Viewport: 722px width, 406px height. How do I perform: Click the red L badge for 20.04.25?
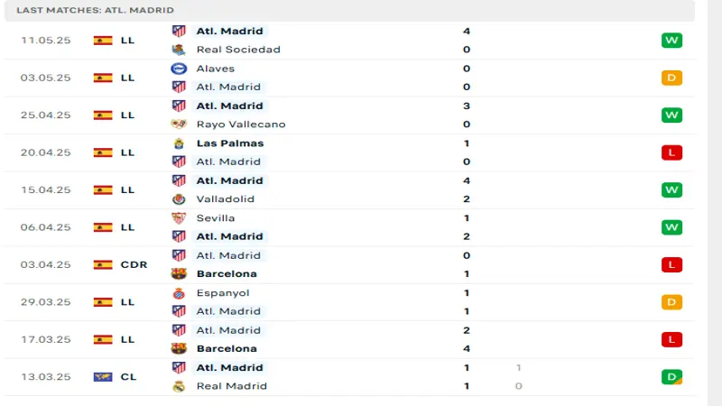[671, 152]
